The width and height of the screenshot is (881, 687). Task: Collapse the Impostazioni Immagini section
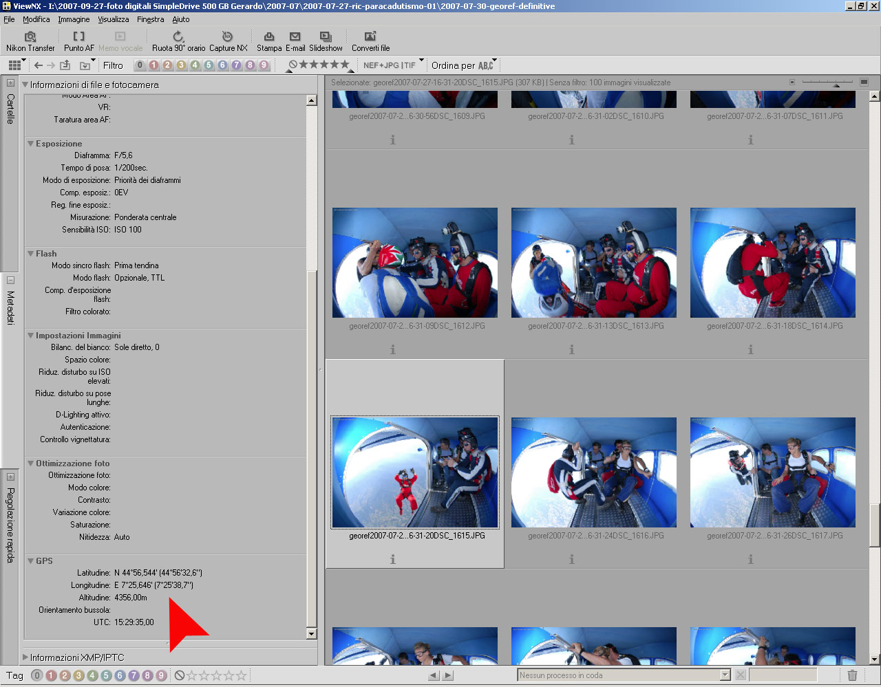[x=31, y=336]
